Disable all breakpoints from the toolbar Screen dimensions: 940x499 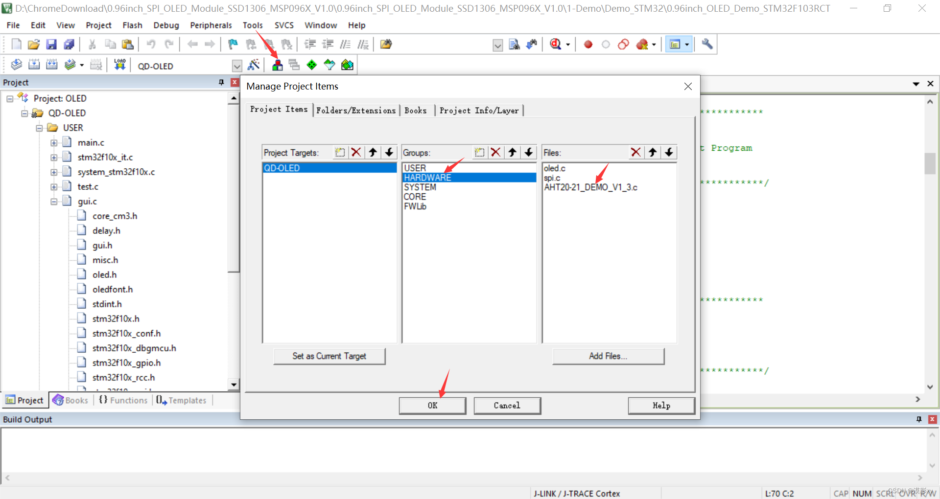coord(623,45)
